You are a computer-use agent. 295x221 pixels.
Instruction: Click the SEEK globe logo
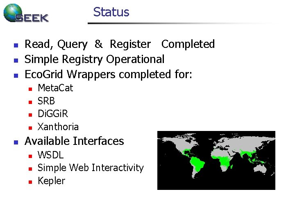coord(26,13)
